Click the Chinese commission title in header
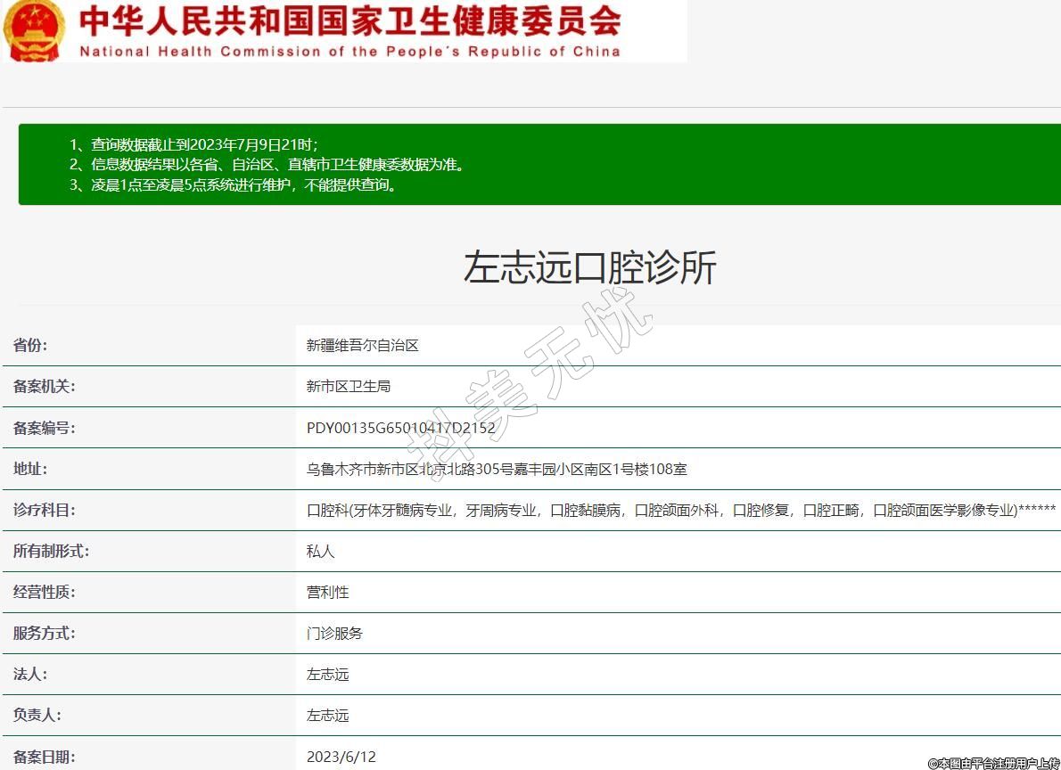 click(x=350, y=20)
